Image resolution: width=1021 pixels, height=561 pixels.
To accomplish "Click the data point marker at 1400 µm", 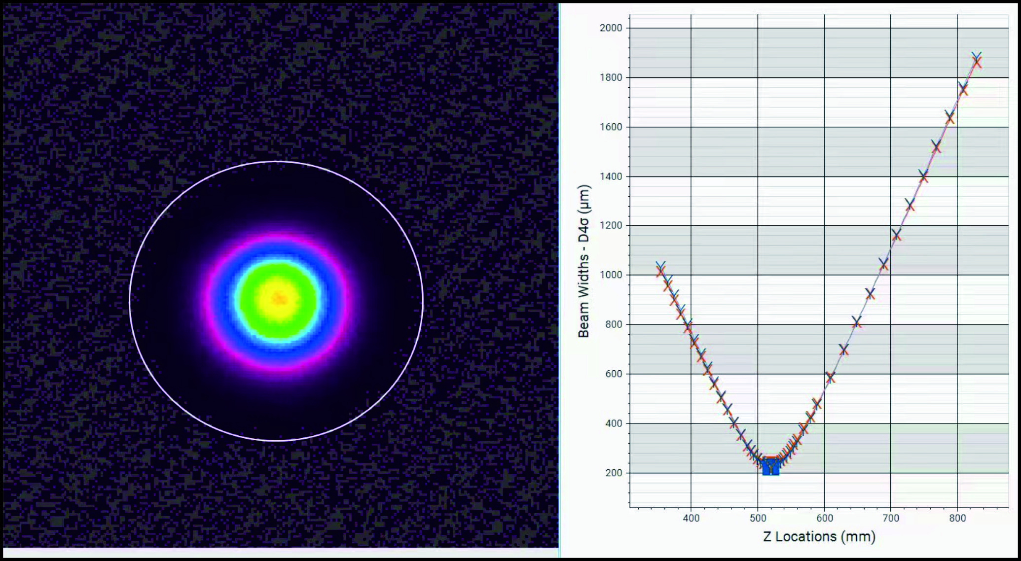I will 923,176.
